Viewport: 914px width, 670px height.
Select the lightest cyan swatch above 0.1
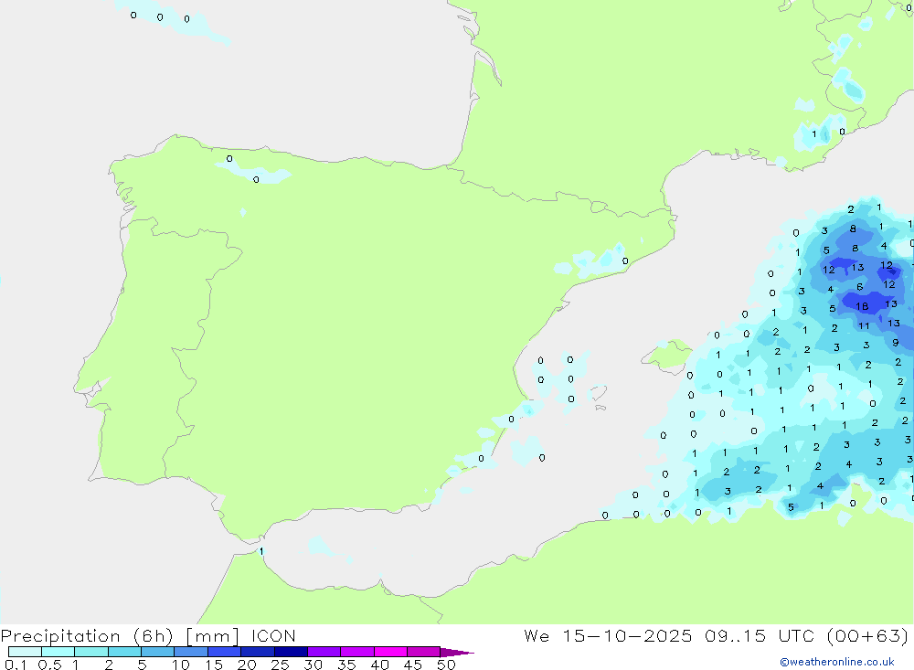point(25,652)
